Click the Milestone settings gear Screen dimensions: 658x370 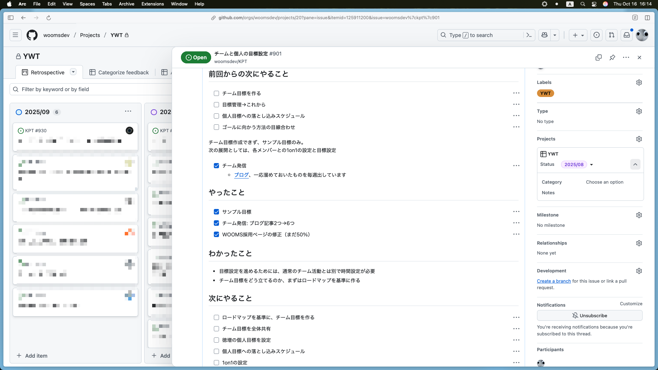coord(639,215)
